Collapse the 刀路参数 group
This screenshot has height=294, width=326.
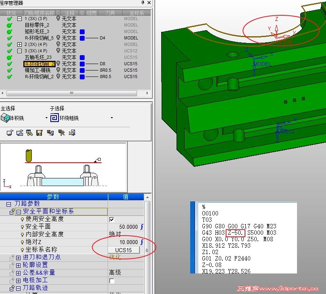[8, 204]
